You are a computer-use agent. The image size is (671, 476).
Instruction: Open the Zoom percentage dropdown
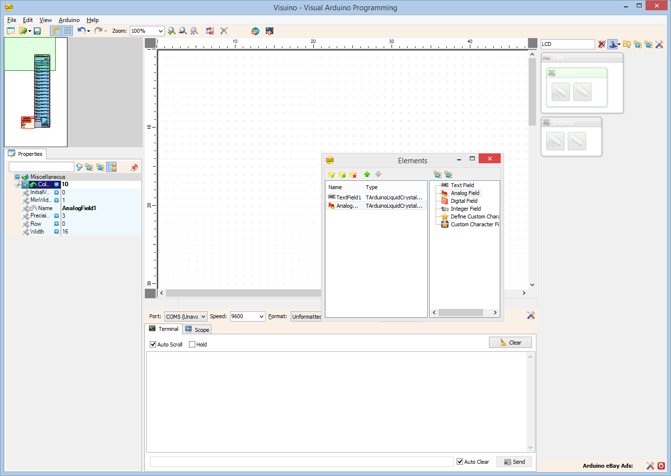[x=160, y=31]
